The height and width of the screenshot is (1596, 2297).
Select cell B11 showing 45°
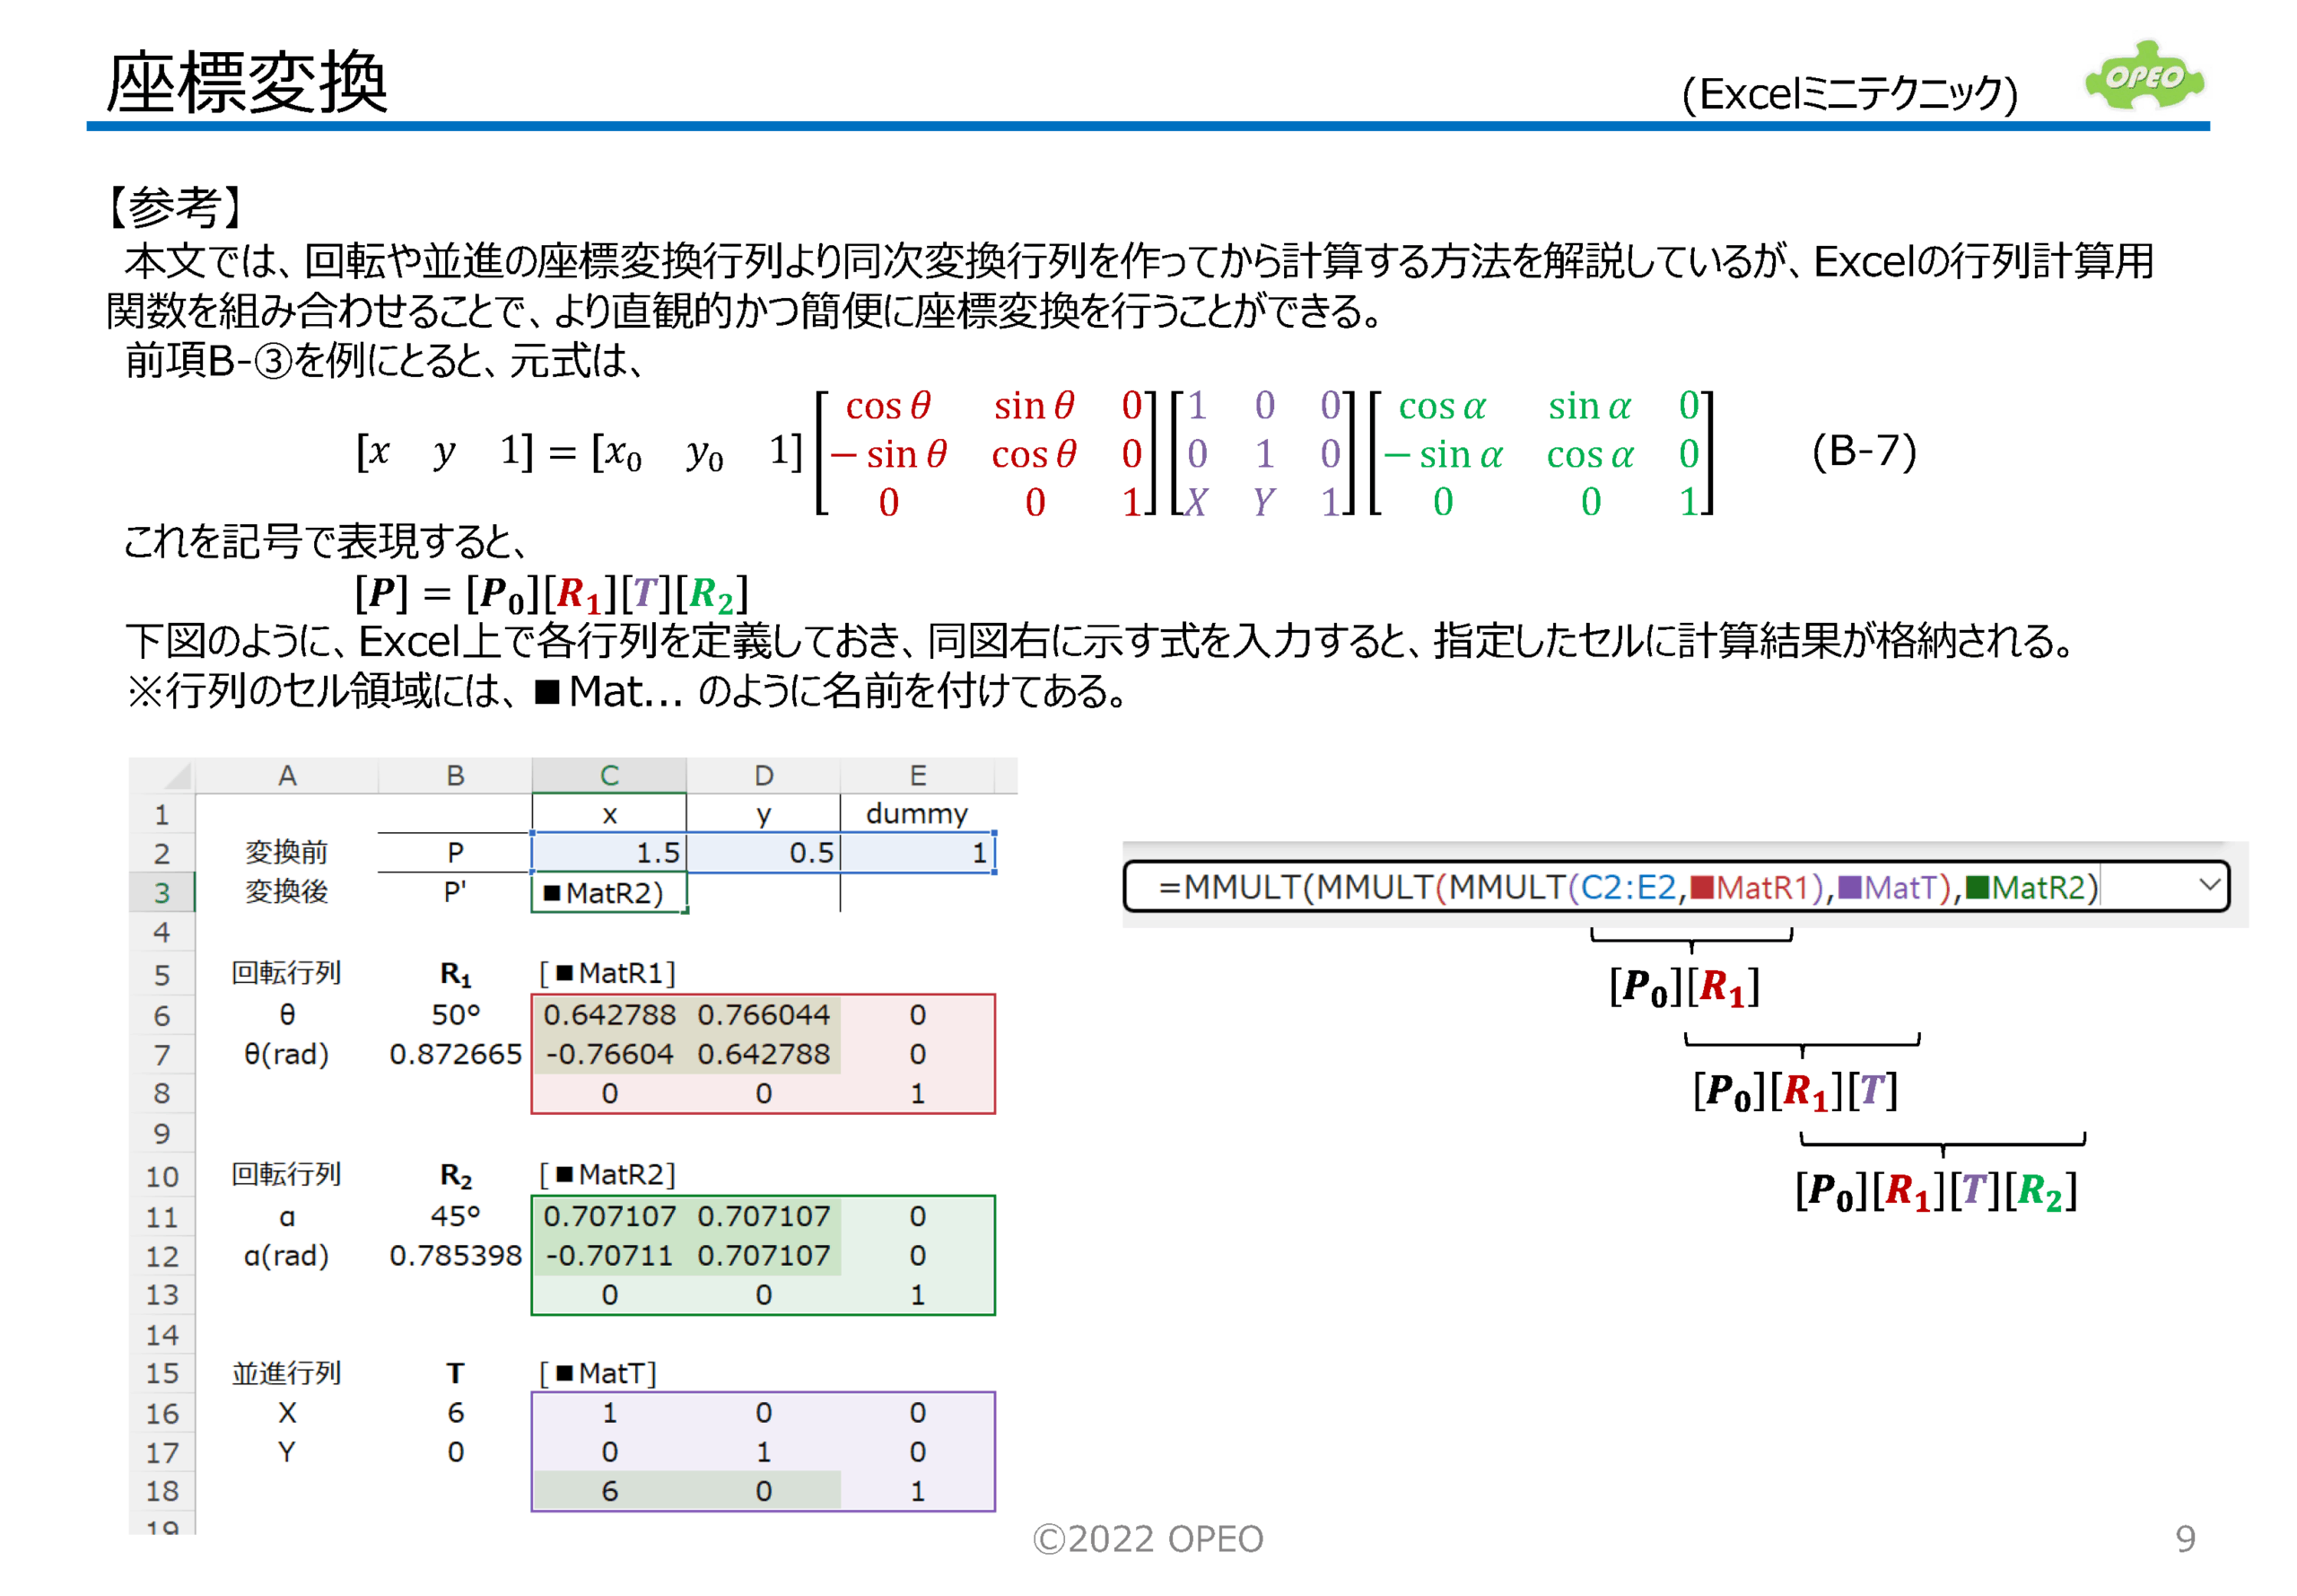455,1216
